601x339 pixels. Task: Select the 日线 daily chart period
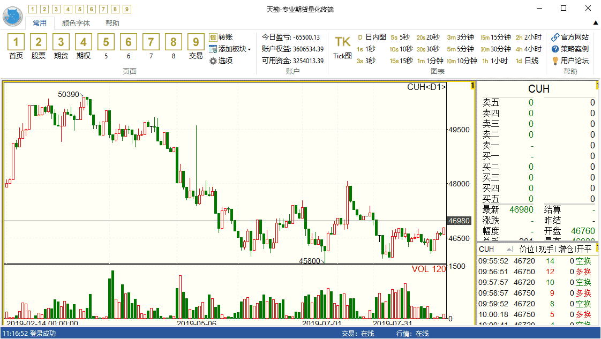tap(527, 61)
